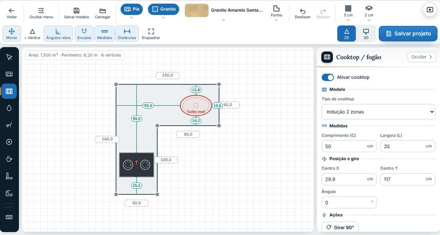
Task: Click the 15,8 distance label
Action: (196, 90)
